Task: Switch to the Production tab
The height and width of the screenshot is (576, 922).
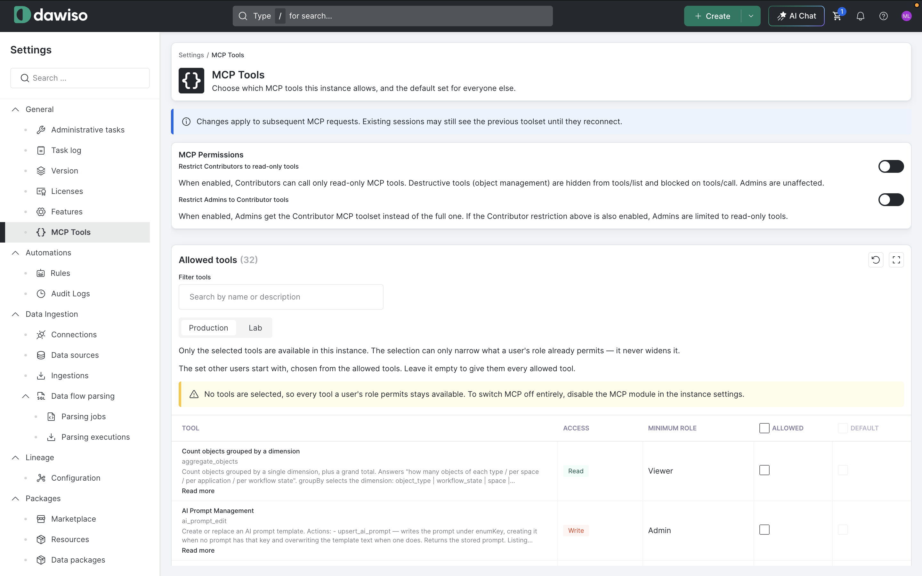Action: [x=208, y=328]
